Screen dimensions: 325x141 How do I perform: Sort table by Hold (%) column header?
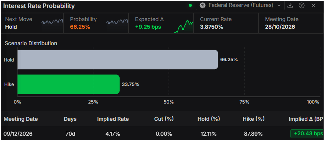point(209,119)
